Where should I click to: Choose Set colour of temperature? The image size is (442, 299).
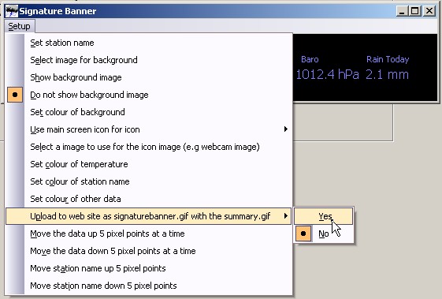(x=149, y=164)
